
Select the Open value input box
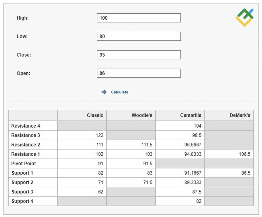click(x=139, y=73)
